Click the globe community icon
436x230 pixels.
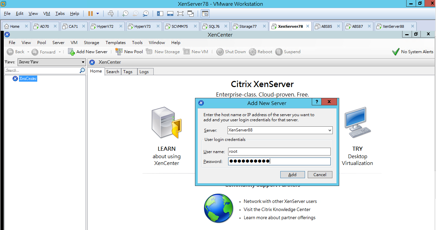[218, 208]
